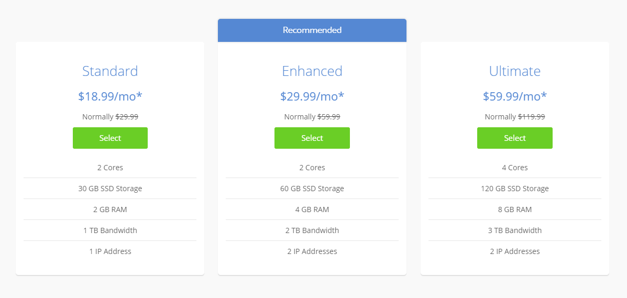This screenshot has width=627, height=298.
Task: Click the 30 GB SSD Storage row
Action: pyautogui.click(x=110, y=189)
